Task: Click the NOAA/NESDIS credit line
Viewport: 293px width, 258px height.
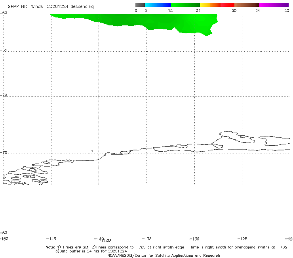Action: (x=164, y=256)
